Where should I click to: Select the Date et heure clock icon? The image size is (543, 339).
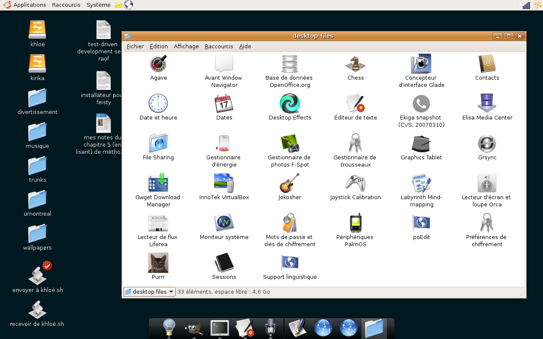pyautogui.click(x=158, y=103)
